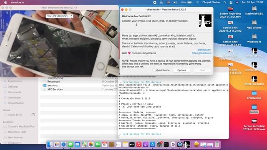Click the Siri icon in the menu bar
The width and height of the screenshot is (267, 150).
pyautogui.click(x=237, y=2)
